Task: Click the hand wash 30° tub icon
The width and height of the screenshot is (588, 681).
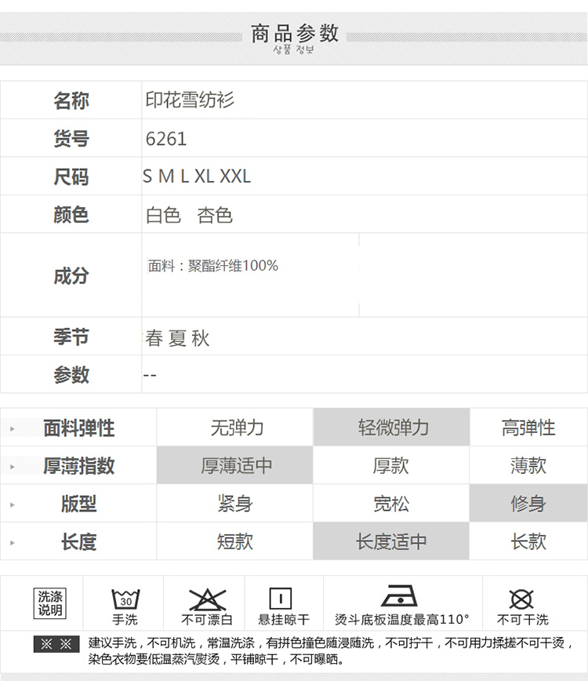Action: [x=125, y=599]
